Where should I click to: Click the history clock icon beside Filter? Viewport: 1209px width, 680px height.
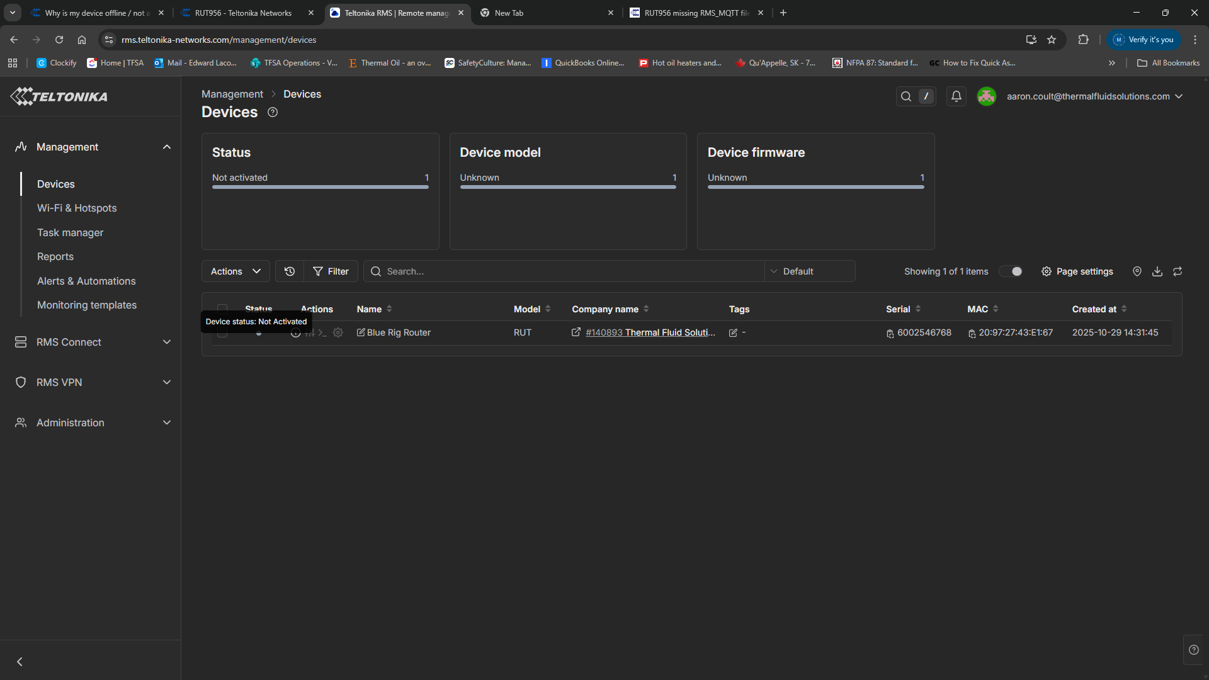290,271
